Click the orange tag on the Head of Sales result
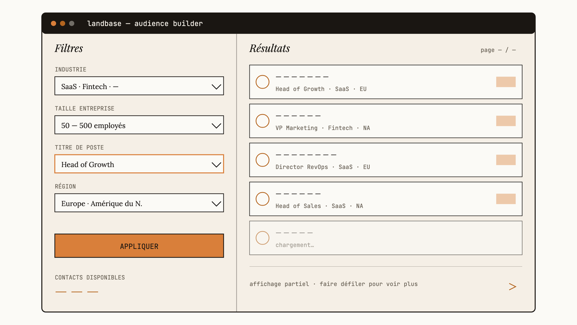The width and height of the screenshot is (577, 325). click(506, 199)
